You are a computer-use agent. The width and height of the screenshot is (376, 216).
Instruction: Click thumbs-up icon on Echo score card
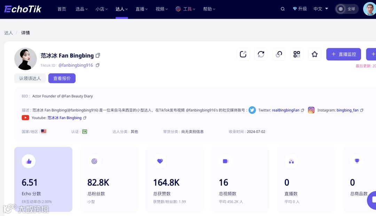(29, 161)
